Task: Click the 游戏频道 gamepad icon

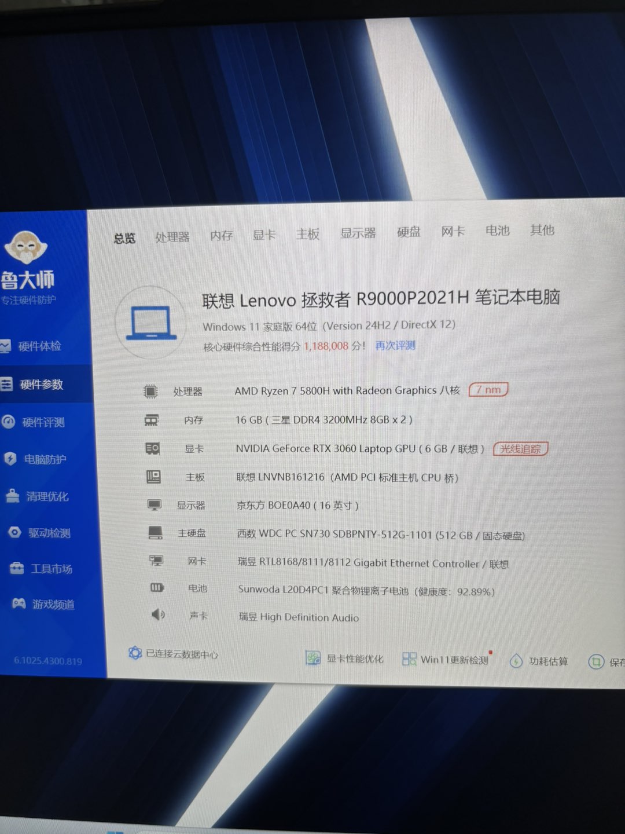Action: (x=19, y=603)
